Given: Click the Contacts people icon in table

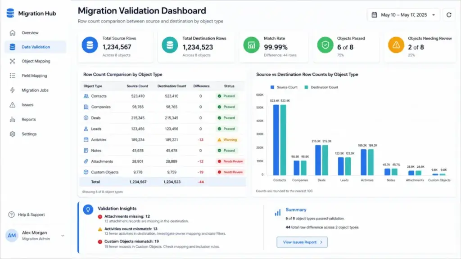Looking at the screenshot, I should pos(86,96).
